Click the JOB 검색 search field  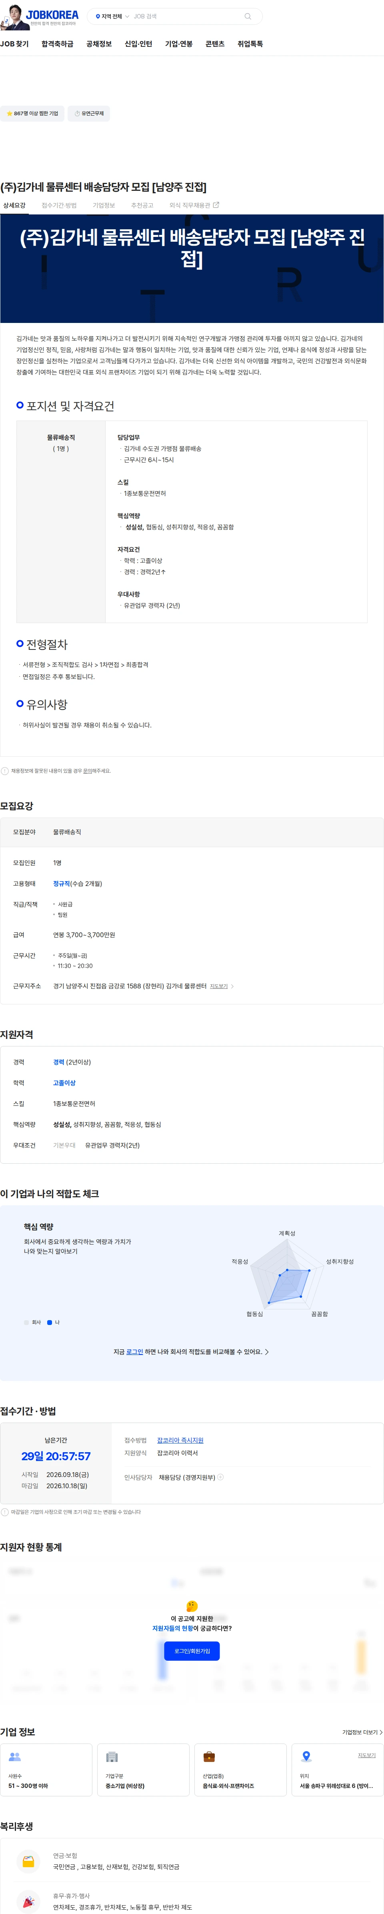(186, 16)
